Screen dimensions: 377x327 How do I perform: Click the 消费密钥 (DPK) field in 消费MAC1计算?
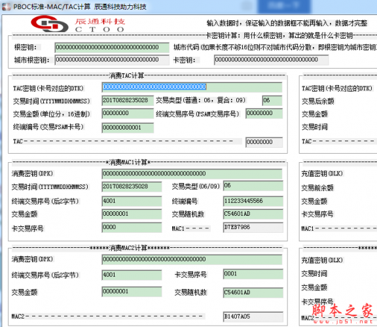[192, 174]
